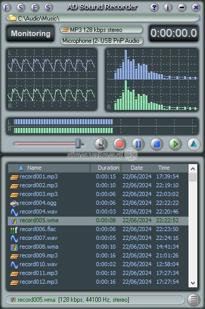Pause recording with the pause button
This screenshot has height=309, width=205.
[138, 144]
